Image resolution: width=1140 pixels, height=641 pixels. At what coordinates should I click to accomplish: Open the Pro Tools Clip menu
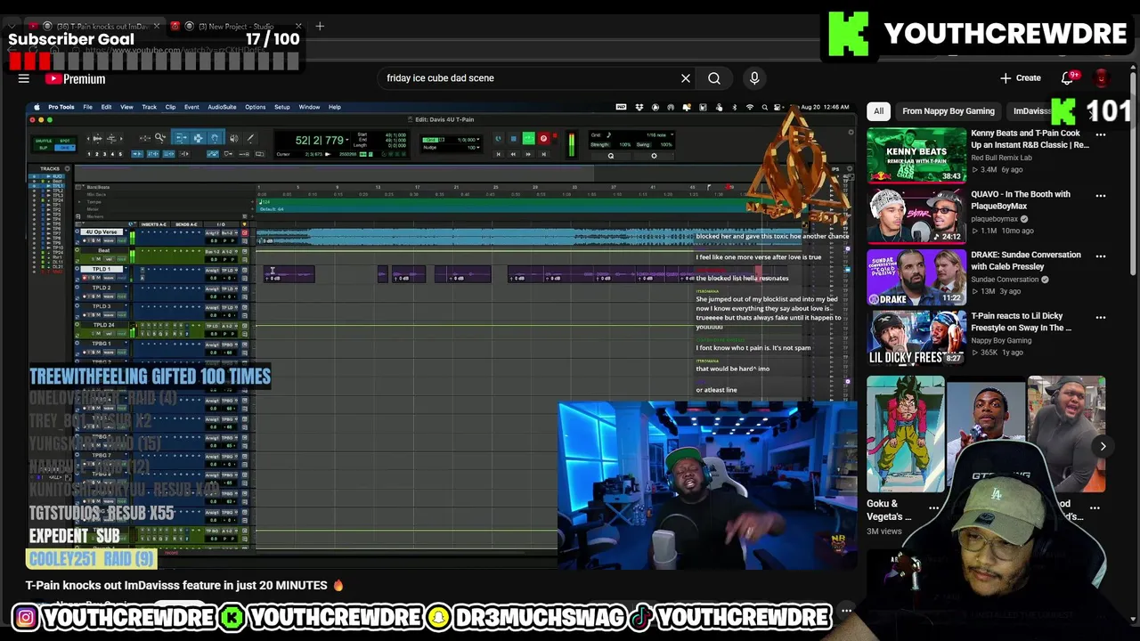(x=170, y=107)
